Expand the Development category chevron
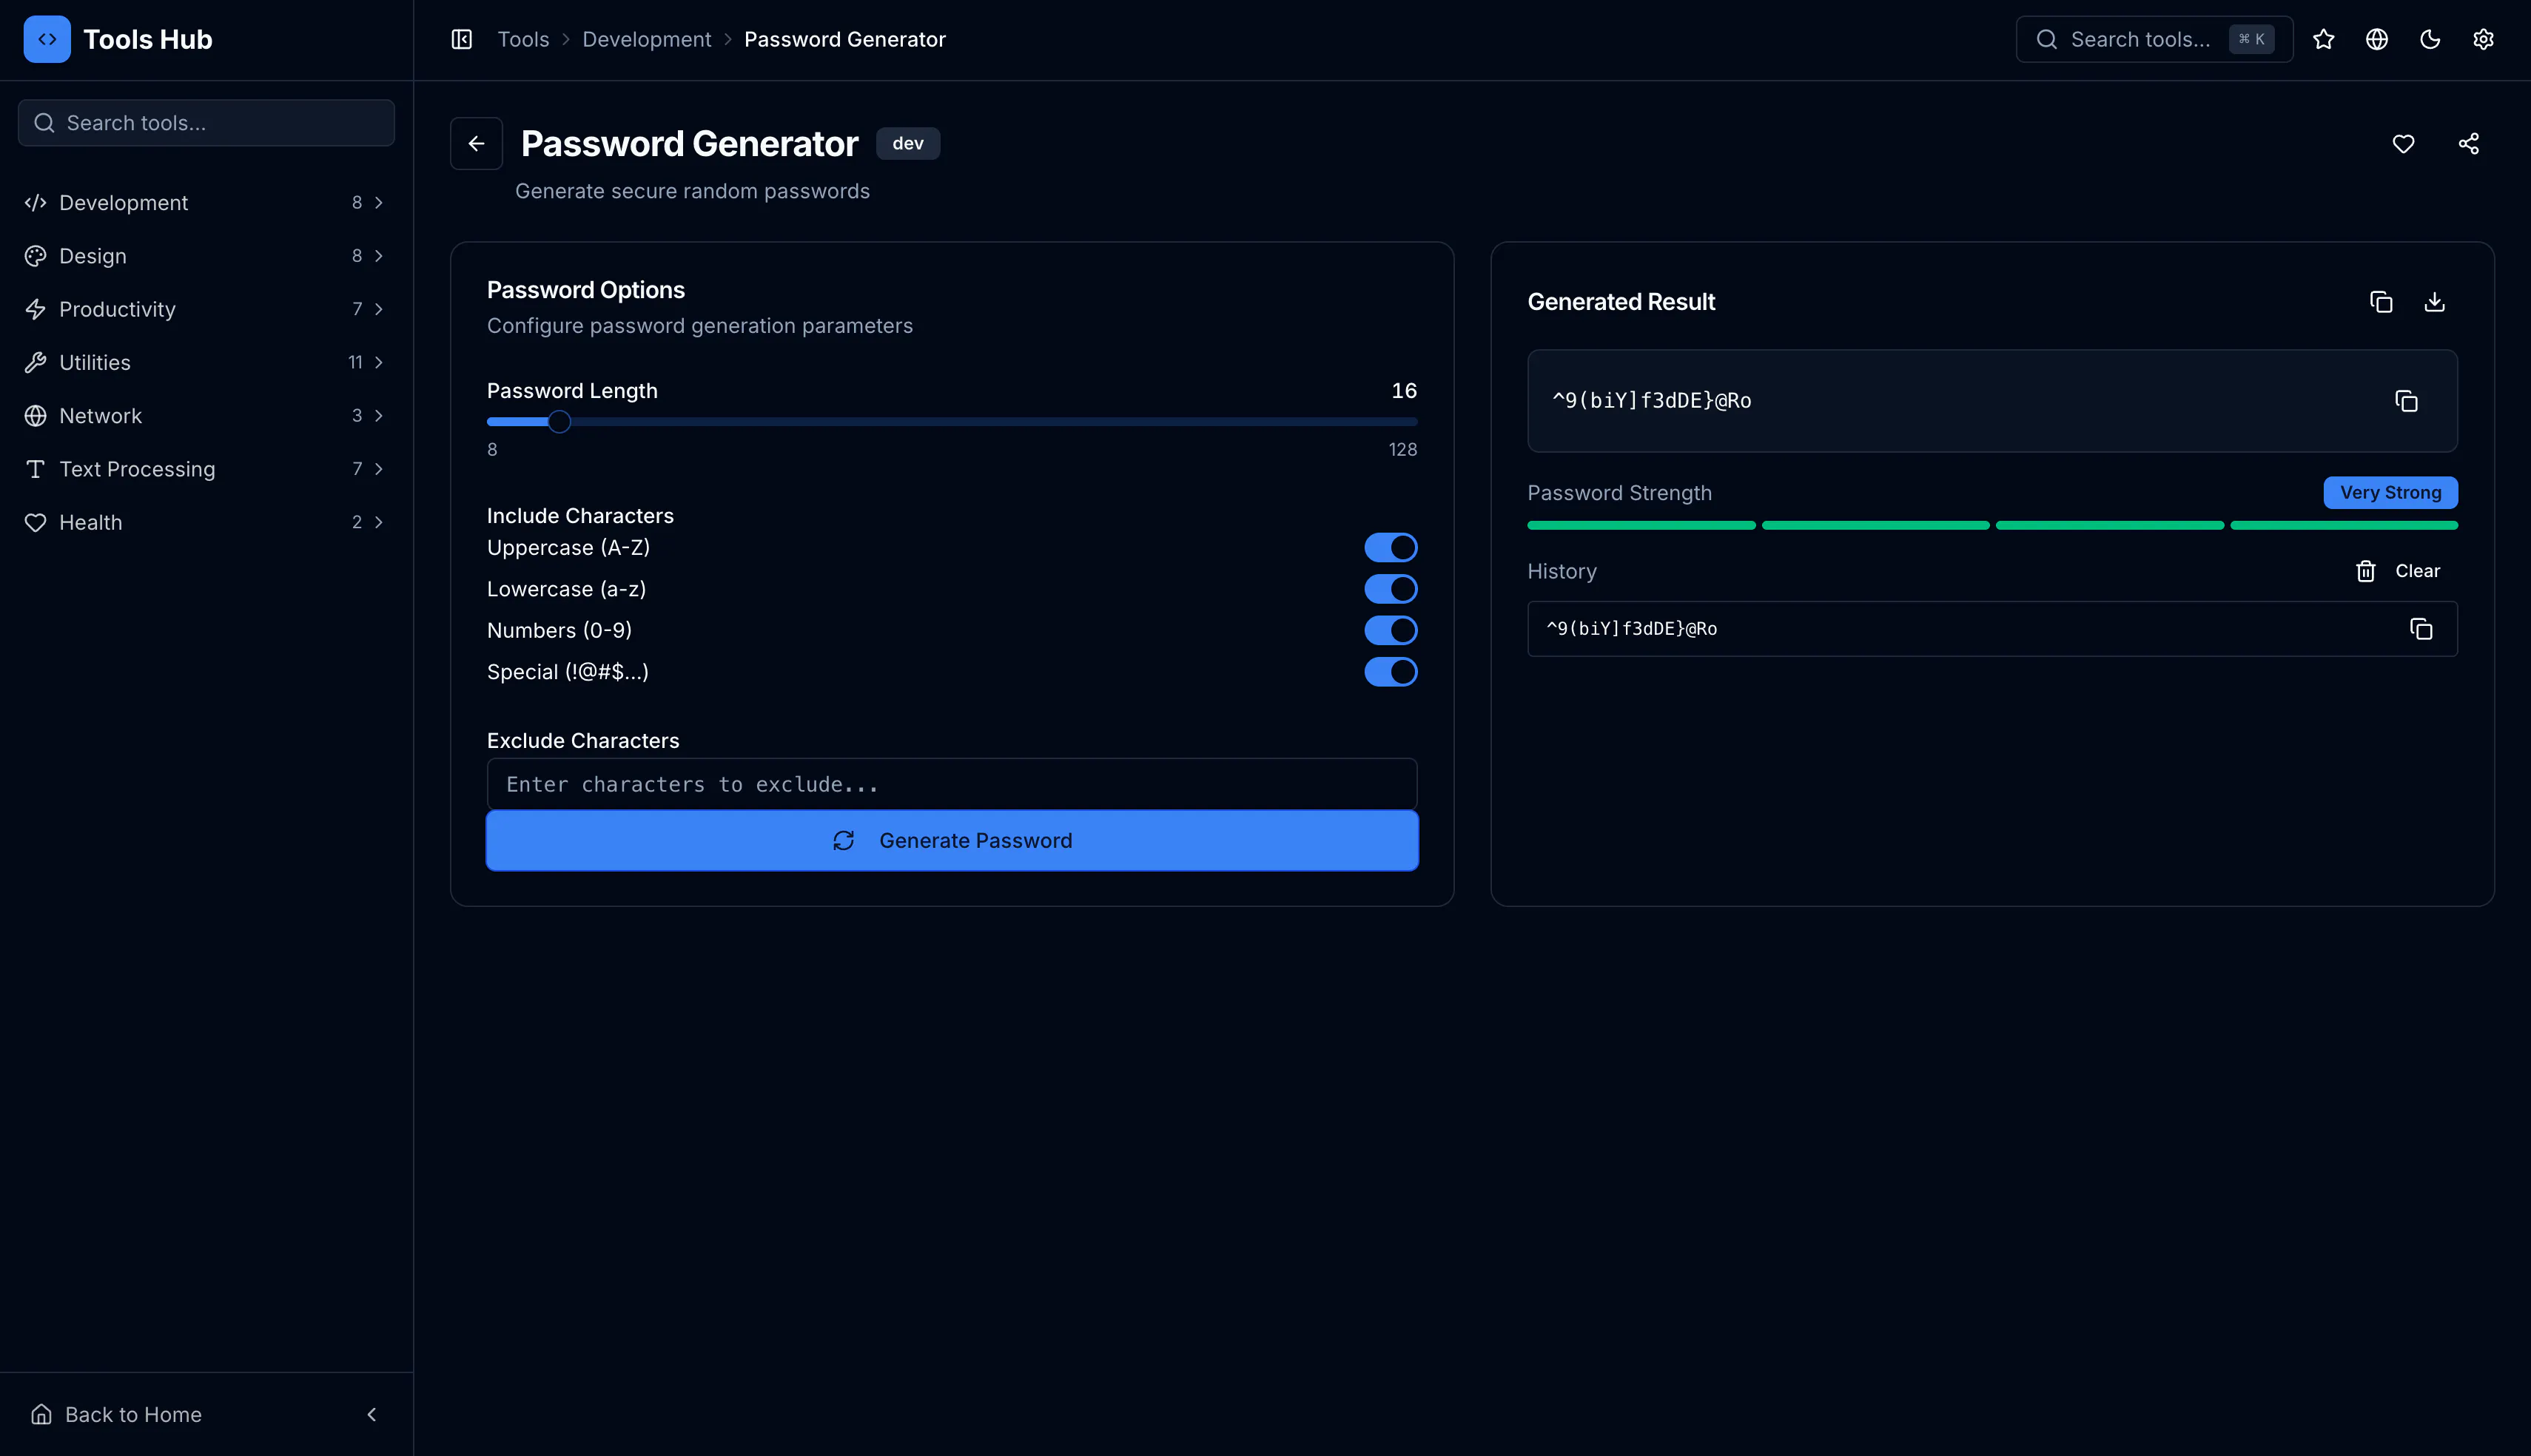Image resolution: width=2531 pixels, height=1456 pixels. point(379,203)
